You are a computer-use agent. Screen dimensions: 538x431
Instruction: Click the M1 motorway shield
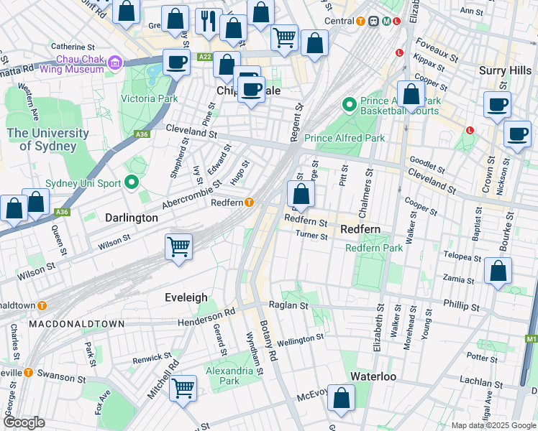532,339
